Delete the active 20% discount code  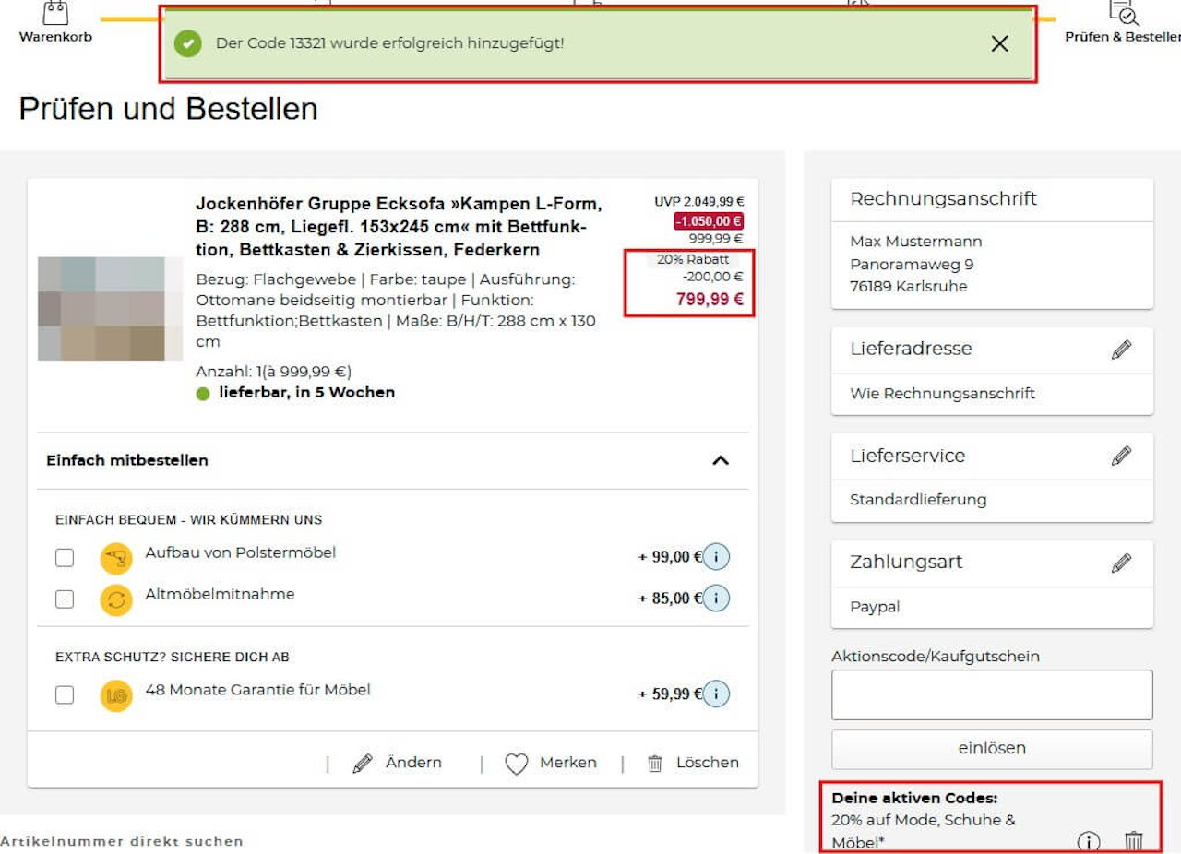(1134, 841)
